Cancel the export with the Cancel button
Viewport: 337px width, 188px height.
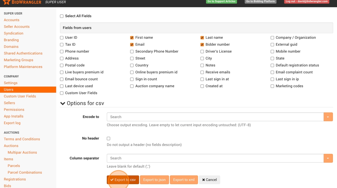(209, 180)
